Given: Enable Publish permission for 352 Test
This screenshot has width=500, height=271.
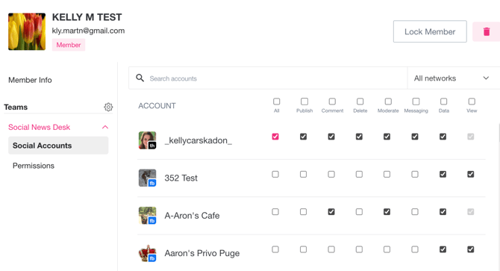Looking at the screenshot, I should [303, 174].
